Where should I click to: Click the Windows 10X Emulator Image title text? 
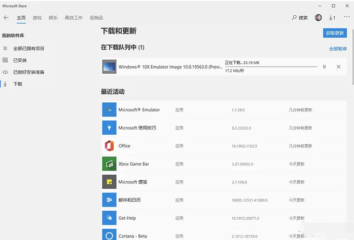pyautogui.click(x=171, y=67)
